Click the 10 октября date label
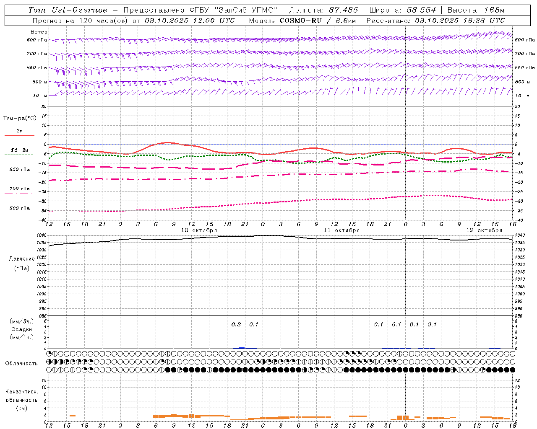The height and width of the screenshot is (429, 537). (x=199, y=230)
